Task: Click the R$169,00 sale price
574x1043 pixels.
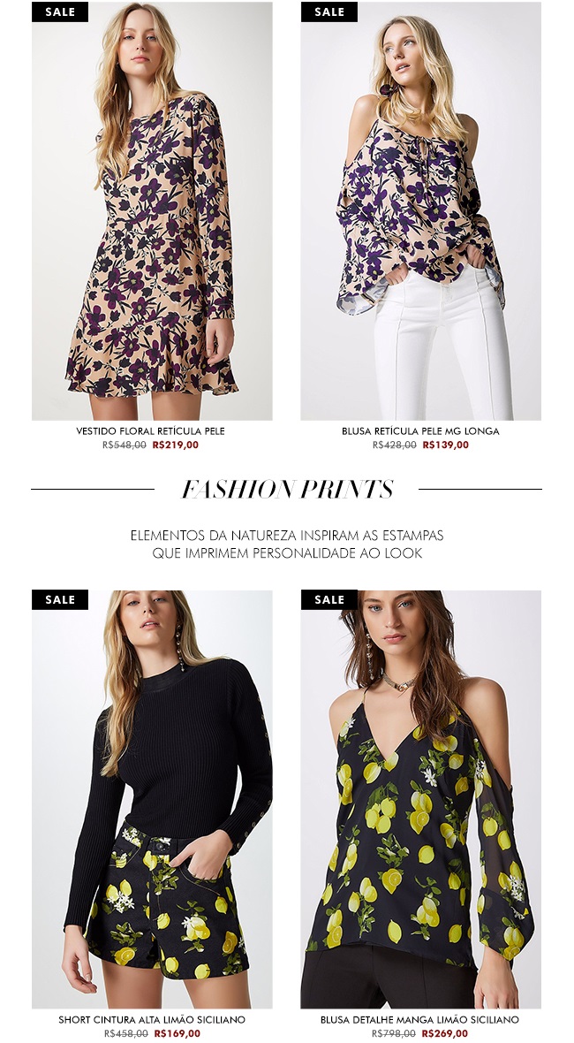Action: [x=177, y=1033]
